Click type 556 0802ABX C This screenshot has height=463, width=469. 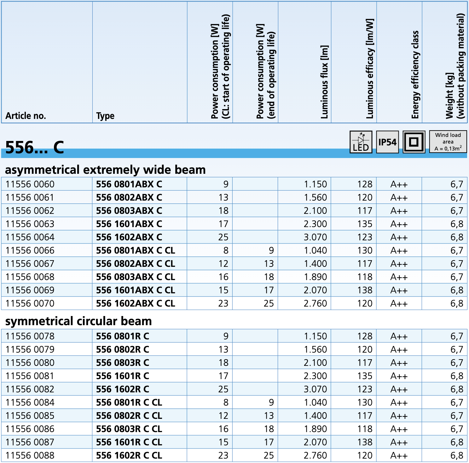[129, 197]
